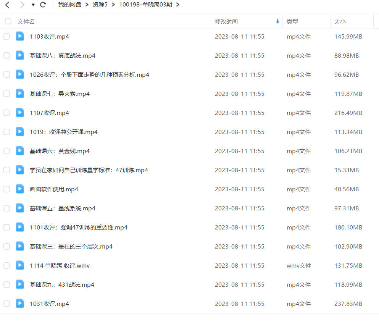Click video icon of 1107收评.mp4

20,113
